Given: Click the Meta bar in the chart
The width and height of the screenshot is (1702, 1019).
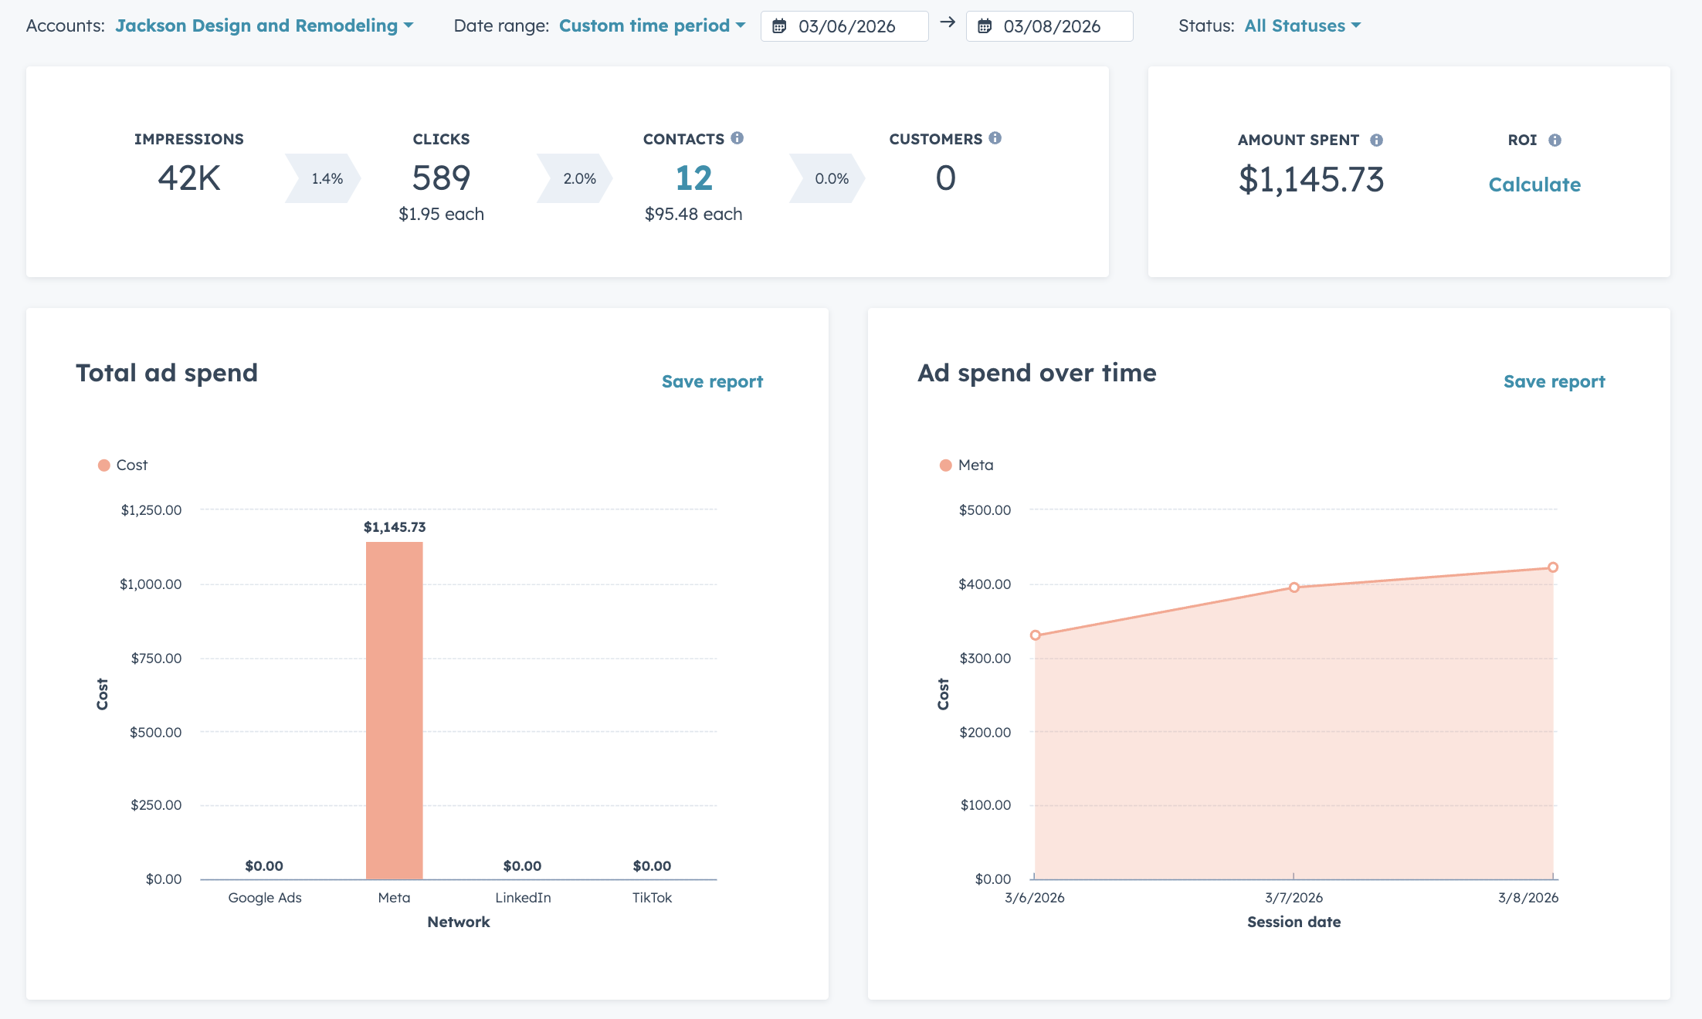Looking at the screenshot, I should click(394, 710).
